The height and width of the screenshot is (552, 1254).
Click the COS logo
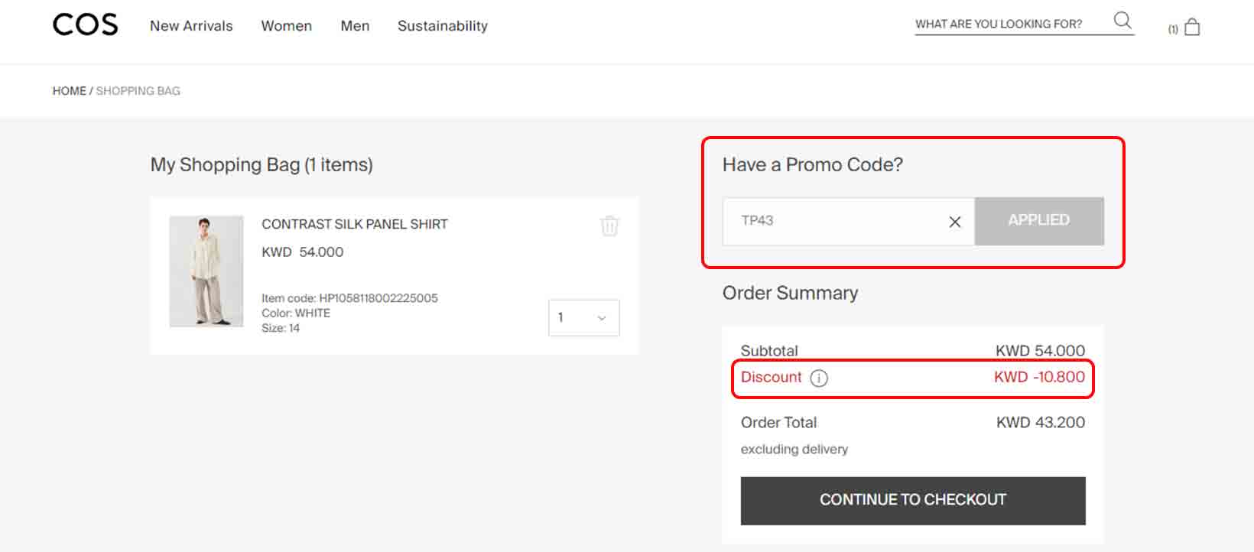point(85,24)
